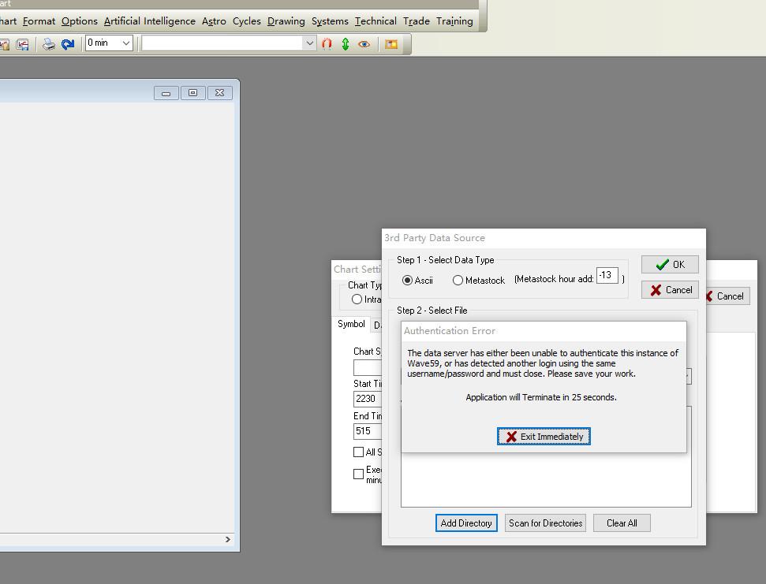Select the Intraday chart type radio
The image size is (766, 584).
[x=357, y=299]
